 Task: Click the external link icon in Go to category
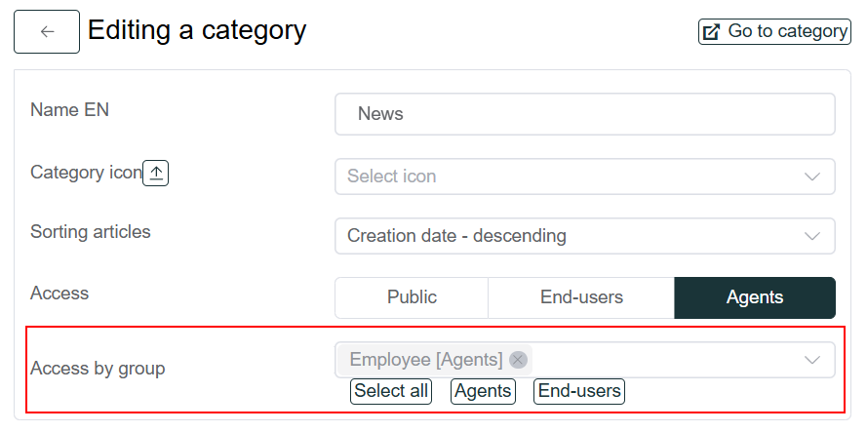(x=711, y=31)
